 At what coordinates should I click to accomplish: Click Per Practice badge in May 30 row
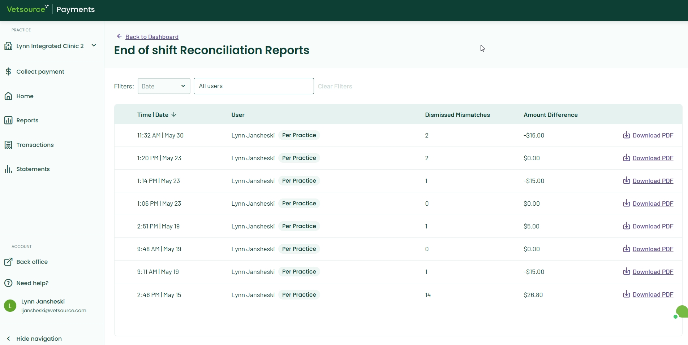(299, 135)
